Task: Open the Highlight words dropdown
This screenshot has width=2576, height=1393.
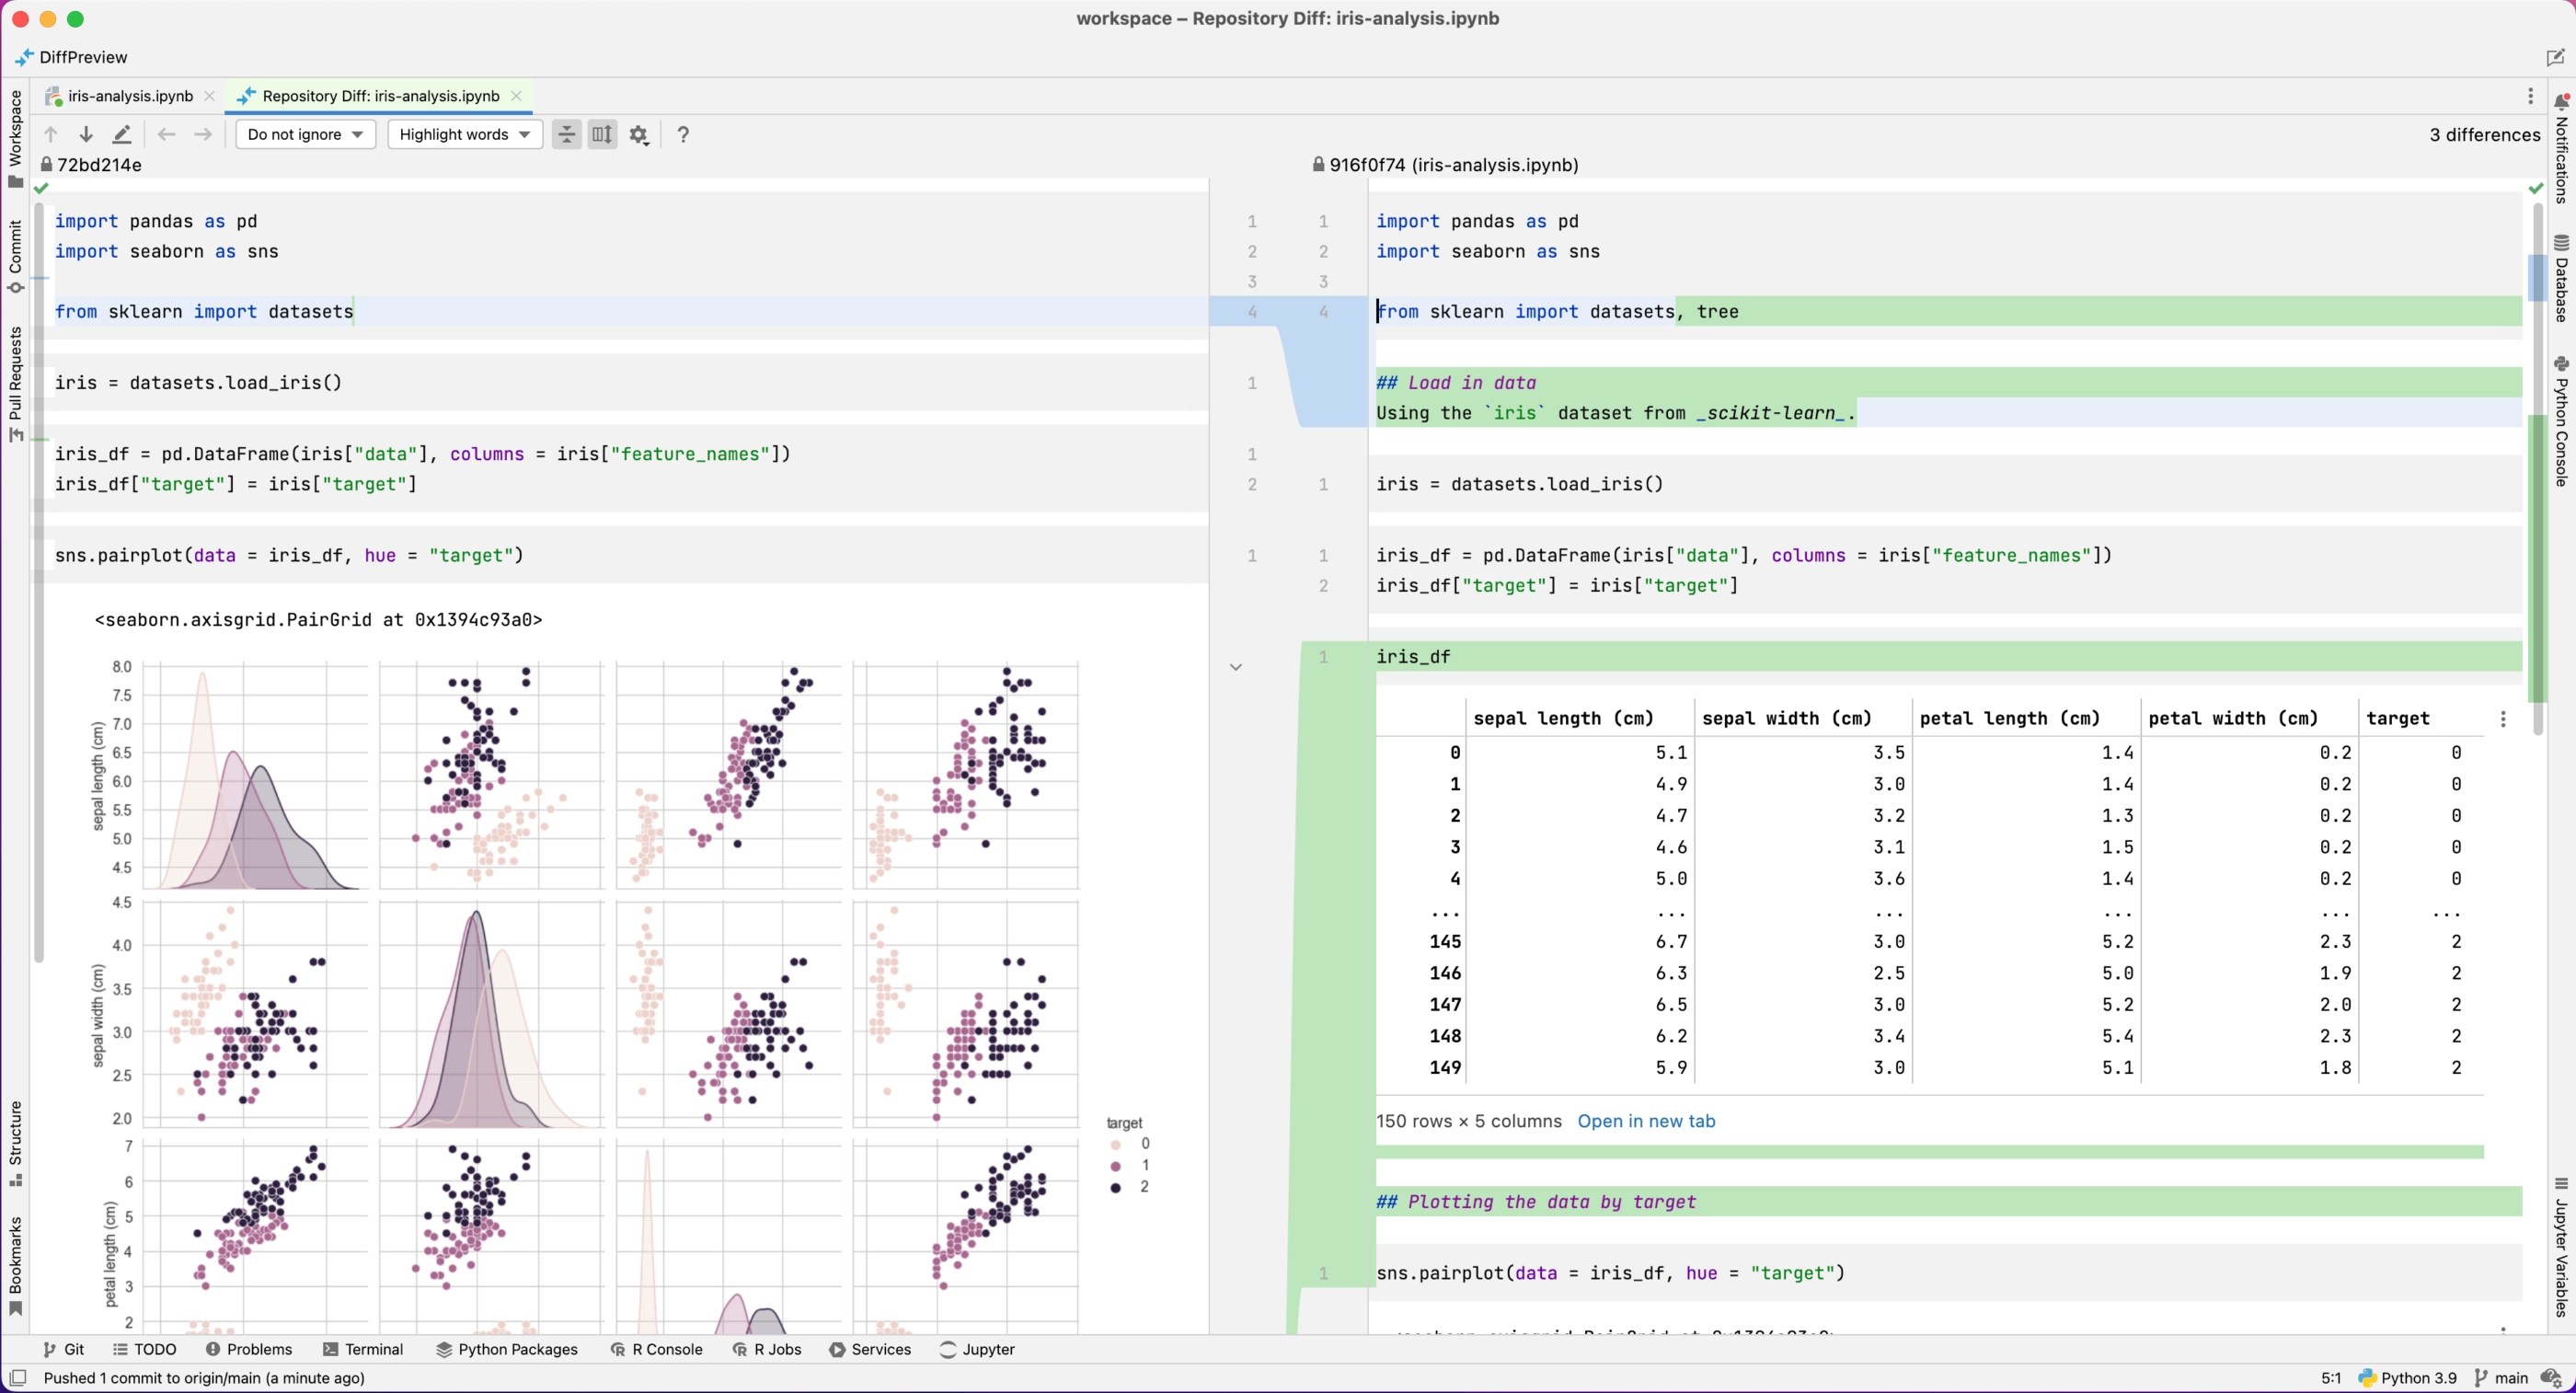Action: pyautogui.click(x=464, y=134)
